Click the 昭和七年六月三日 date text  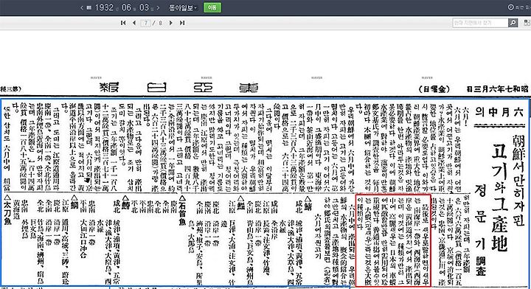click(497, 89)
